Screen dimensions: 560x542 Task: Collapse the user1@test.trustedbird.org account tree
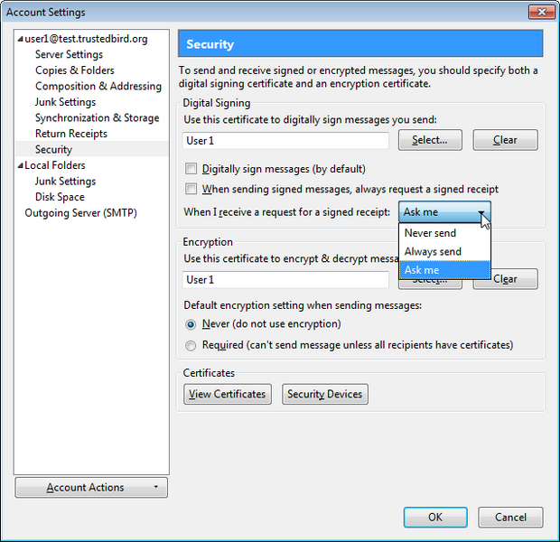20,40
